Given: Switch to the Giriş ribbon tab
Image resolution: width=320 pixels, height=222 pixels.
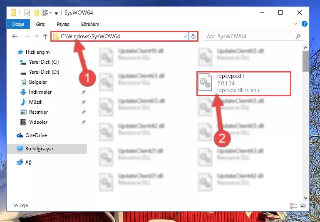Looking at the screenshot, I should coord(40,24).
